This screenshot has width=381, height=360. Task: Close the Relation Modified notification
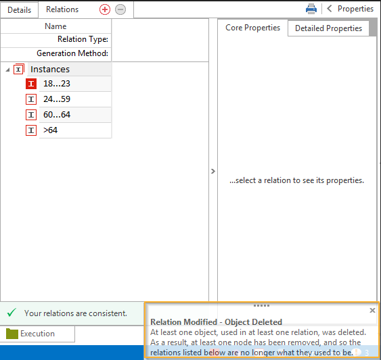tap(372, 310)
